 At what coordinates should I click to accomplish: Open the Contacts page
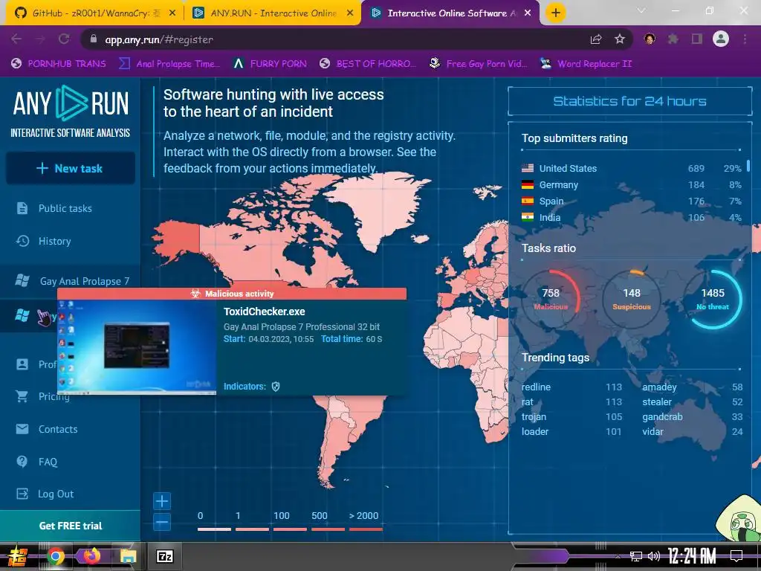tap(58, 429)
